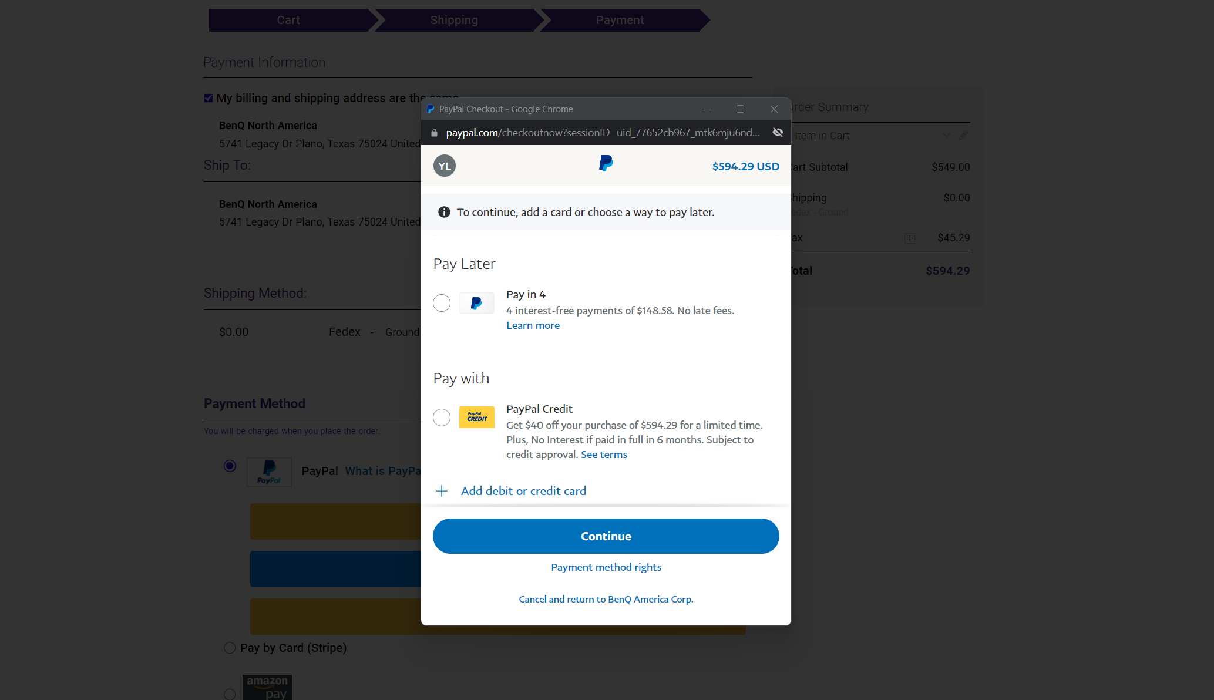Click the $549.00 cart subtotal value
Screen dimensions: 1214x700
(x=950, y=167)
